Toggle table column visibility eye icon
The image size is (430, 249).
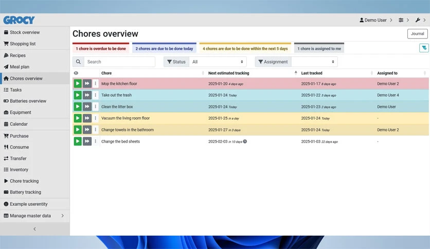76,73
